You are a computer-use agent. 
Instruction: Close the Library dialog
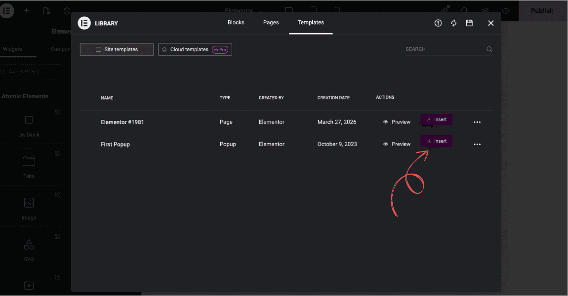491,23
